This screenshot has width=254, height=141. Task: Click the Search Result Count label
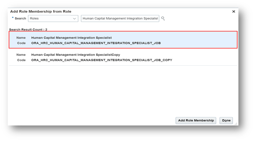tap(28, 30)
